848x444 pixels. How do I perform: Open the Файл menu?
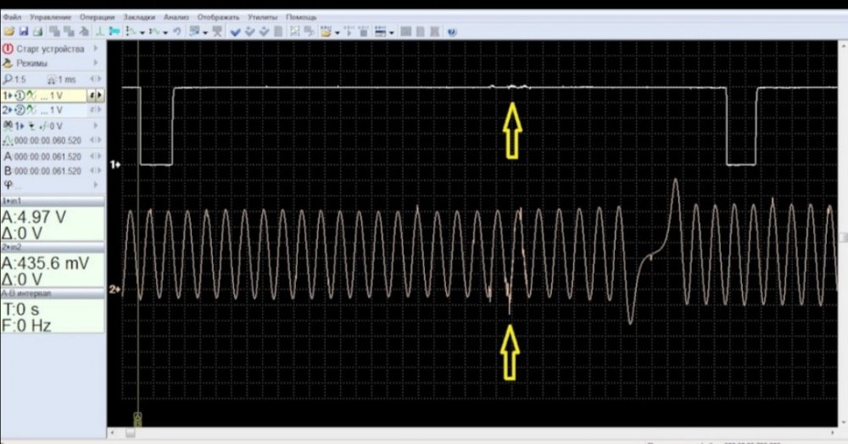(12, 17)
